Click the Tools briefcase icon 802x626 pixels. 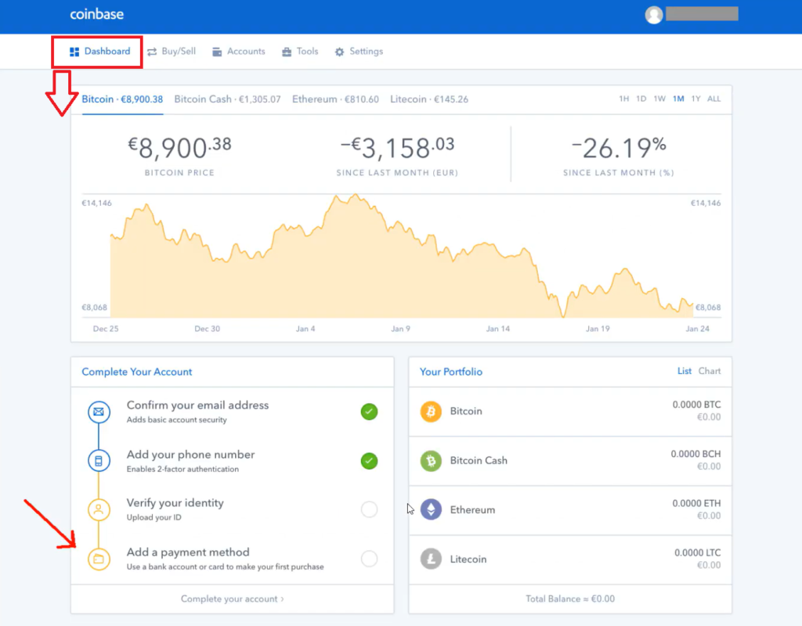[x=287, y=52]
